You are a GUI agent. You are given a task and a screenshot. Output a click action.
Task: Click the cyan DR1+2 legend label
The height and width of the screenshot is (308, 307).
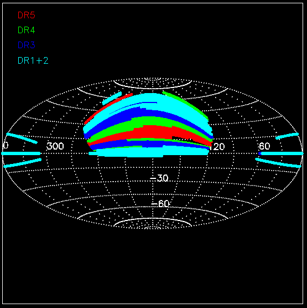coord(33,60)
